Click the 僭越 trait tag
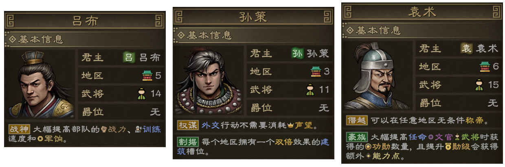The width and height of the screenshot is (505, 167). [x=357, y=120]
